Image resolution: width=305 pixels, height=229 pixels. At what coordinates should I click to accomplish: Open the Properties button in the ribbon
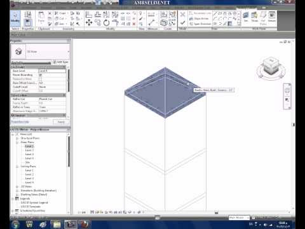pos(28,22)
